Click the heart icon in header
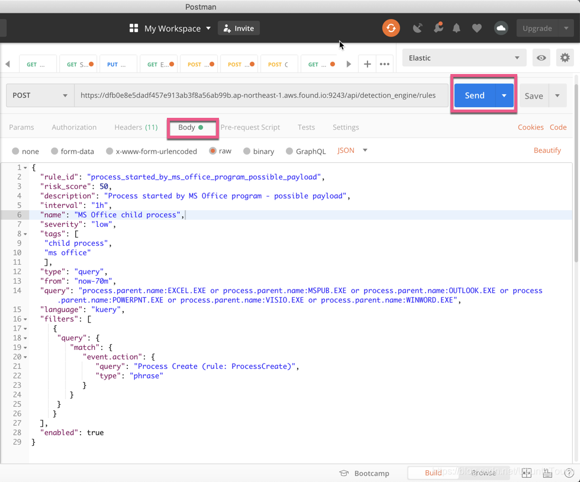This screenshot has height=482, width=580. pyautogui.click(x=477, y=28)
